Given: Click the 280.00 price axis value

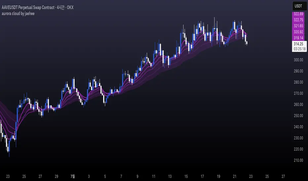Looking at the screenshot, I should [x=298, y=82].
